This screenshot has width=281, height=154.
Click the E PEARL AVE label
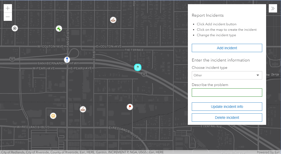click(81, 68)
